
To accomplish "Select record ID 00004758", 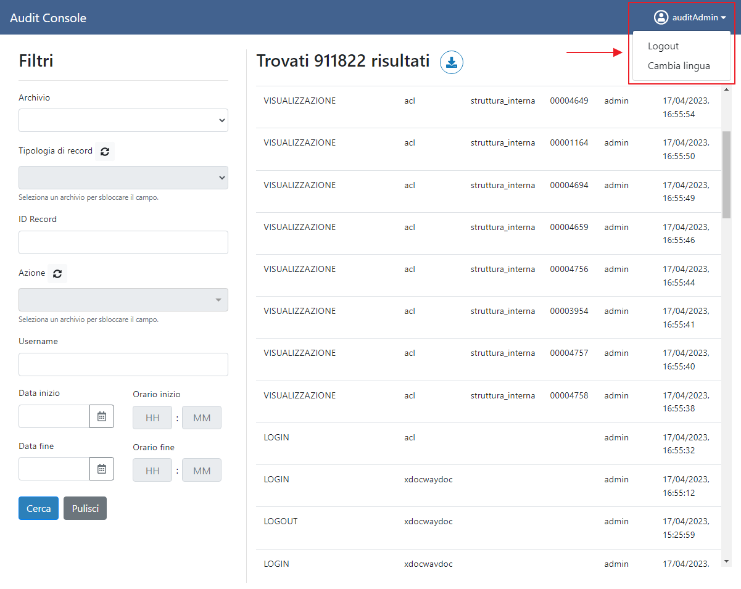I will [x=569, y=395].
